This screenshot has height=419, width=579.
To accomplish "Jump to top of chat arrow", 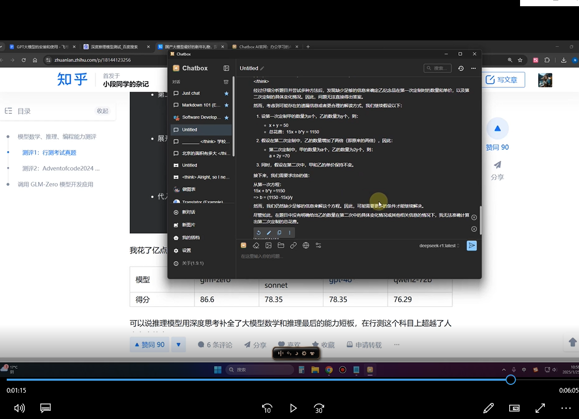I will tap(474, 218).
